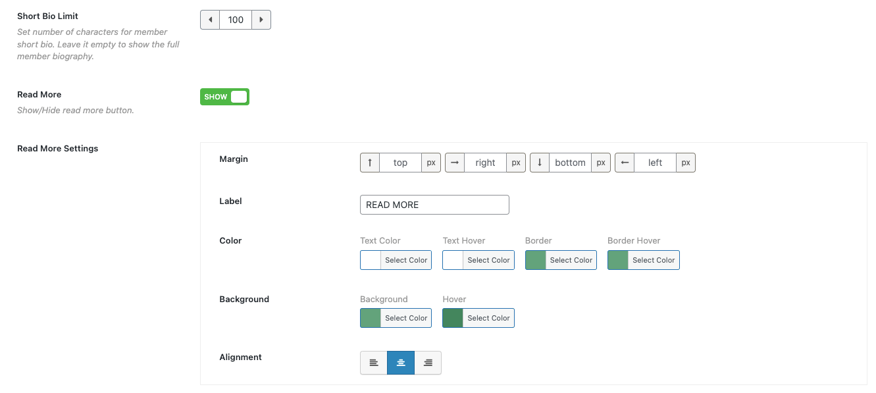
Task: Click the margin bottom down-arrow icon
Action: (540, 163)
